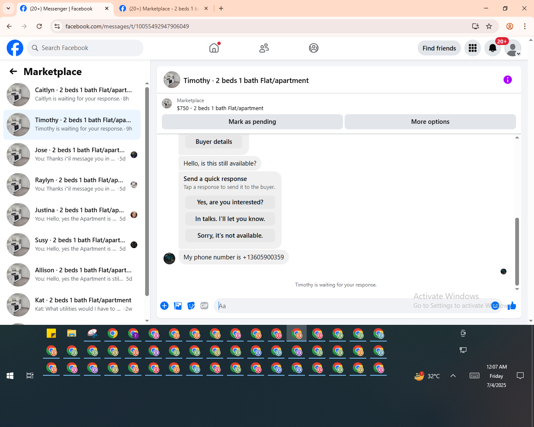Click the chat messages scrollbar thumb
This screenshot has width=534, height=427.
(x=517, y=251)
